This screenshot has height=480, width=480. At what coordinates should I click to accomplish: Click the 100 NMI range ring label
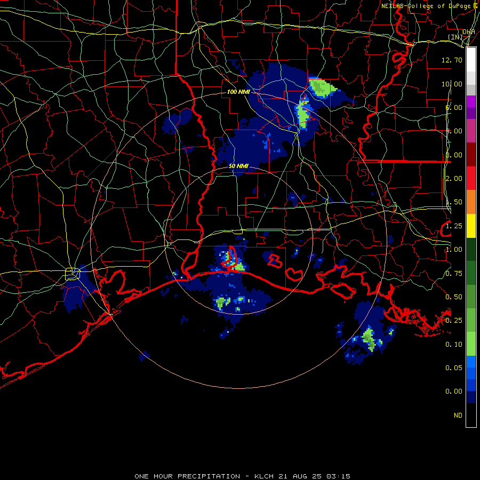pos(238,92)
